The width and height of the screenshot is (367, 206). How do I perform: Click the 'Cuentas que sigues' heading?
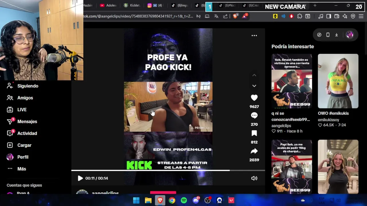tap(24, 185)
